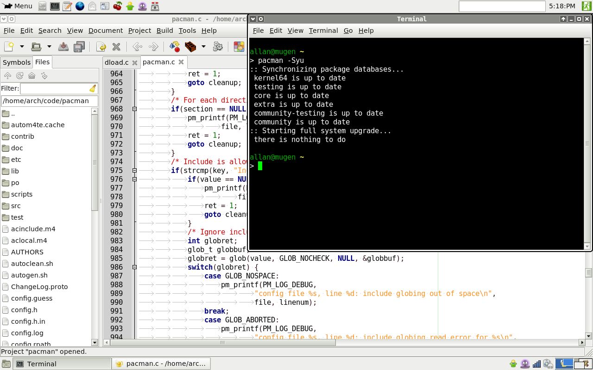This screenshot has height=370, width=593.
Task: Open Geany's Project menu
Action: 139,31
